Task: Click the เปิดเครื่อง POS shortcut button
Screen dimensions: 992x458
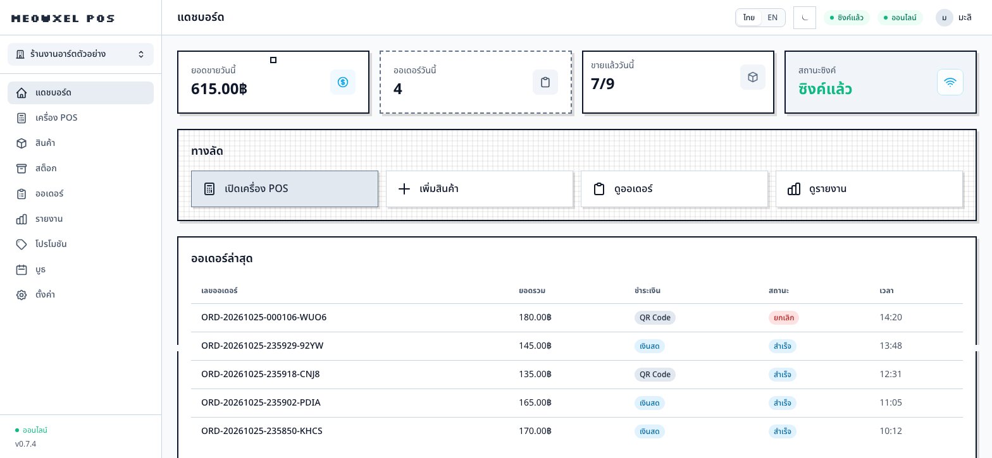Action: [285, 189]
